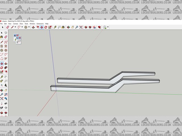Expand the user account dropdown arrow
The width and height of the screenshot is (182, 136).
[108, 27]
